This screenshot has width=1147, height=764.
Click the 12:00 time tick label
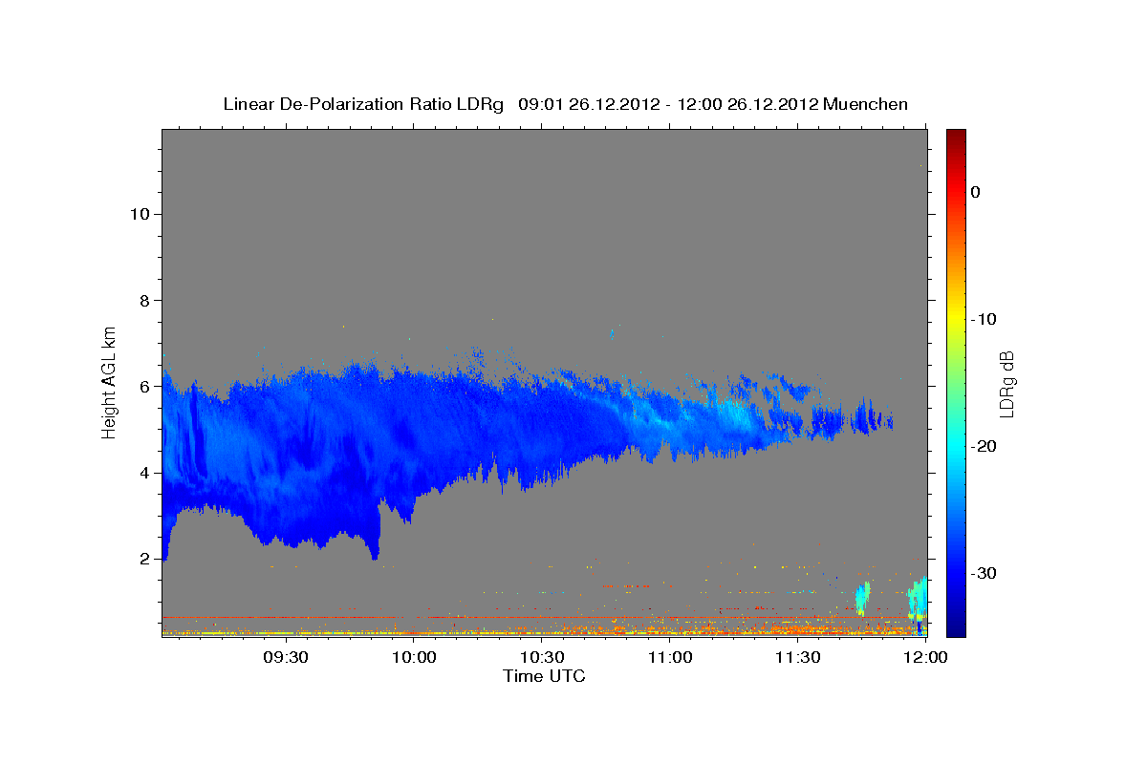coord(925,657)
